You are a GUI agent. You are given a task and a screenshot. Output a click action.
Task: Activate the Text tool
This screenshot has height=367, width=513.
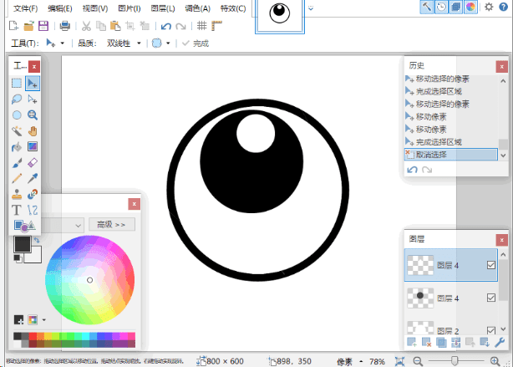(17, 210)
